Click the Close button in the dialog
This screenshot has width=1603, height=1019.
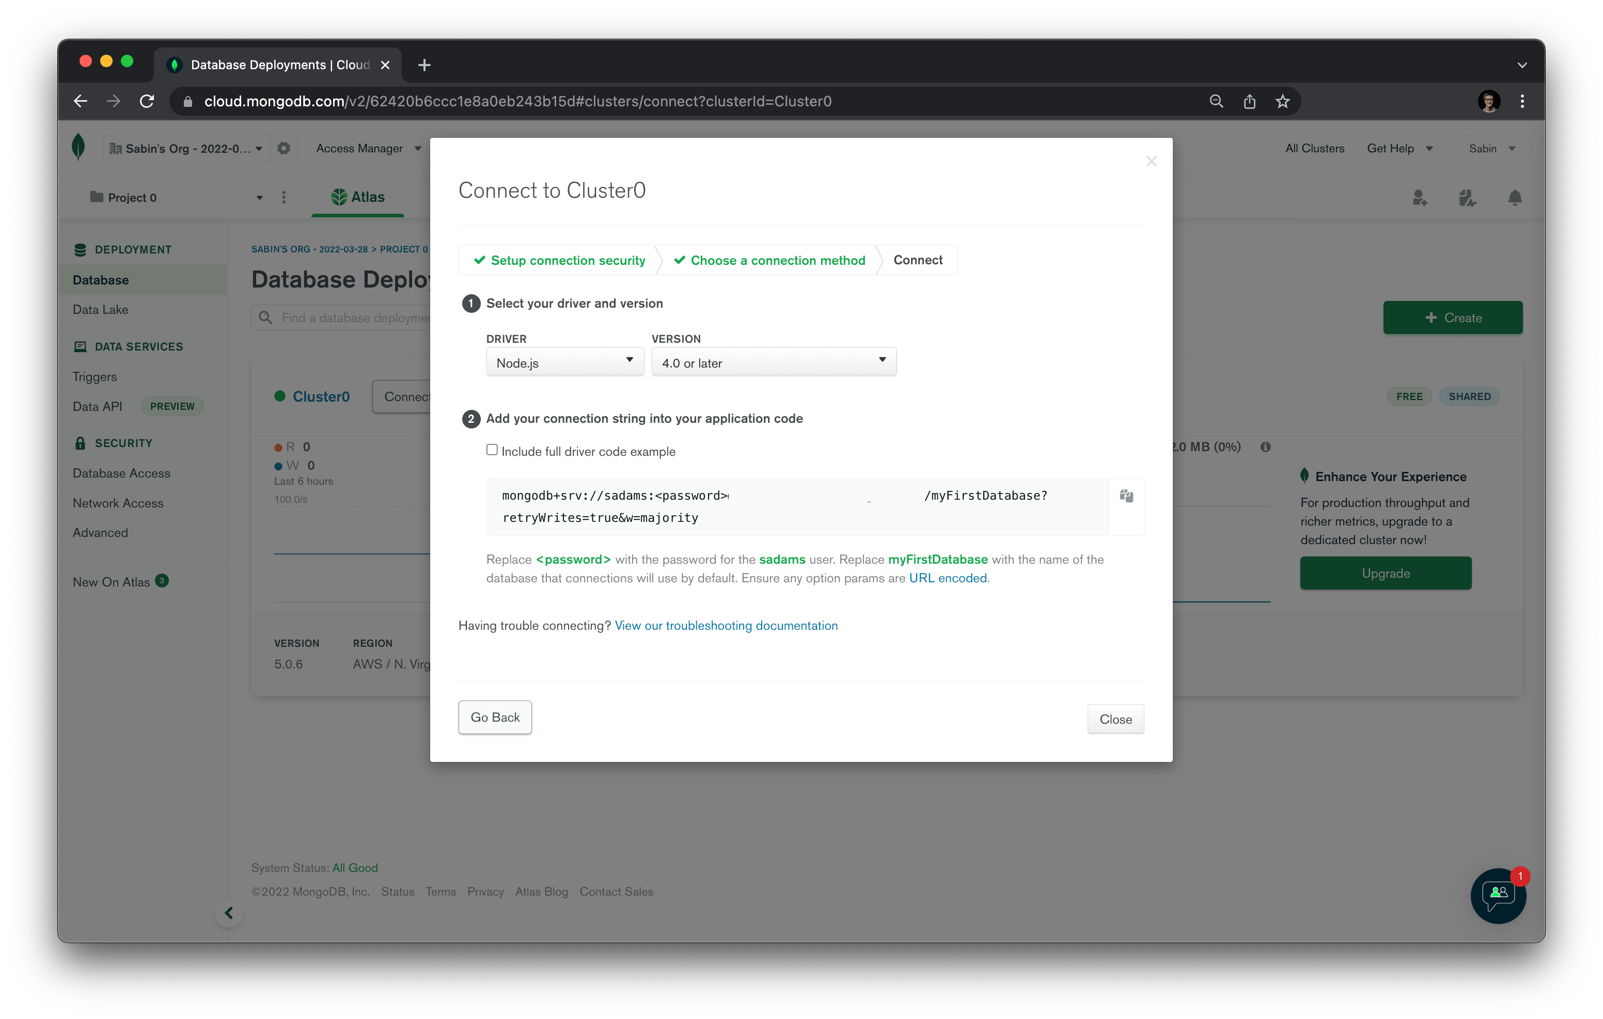point(1115,719)
